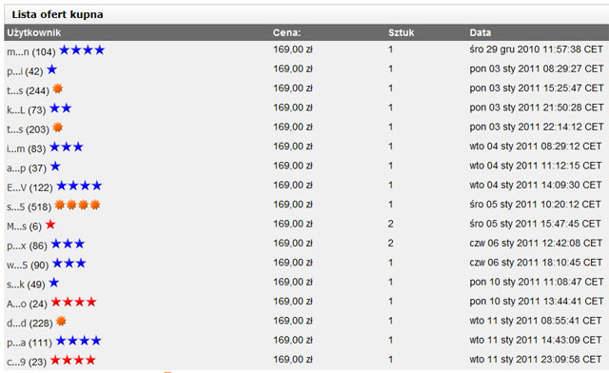Open user profile p...a (111)
The image size is (609, 373).
(x=29, y=343)
